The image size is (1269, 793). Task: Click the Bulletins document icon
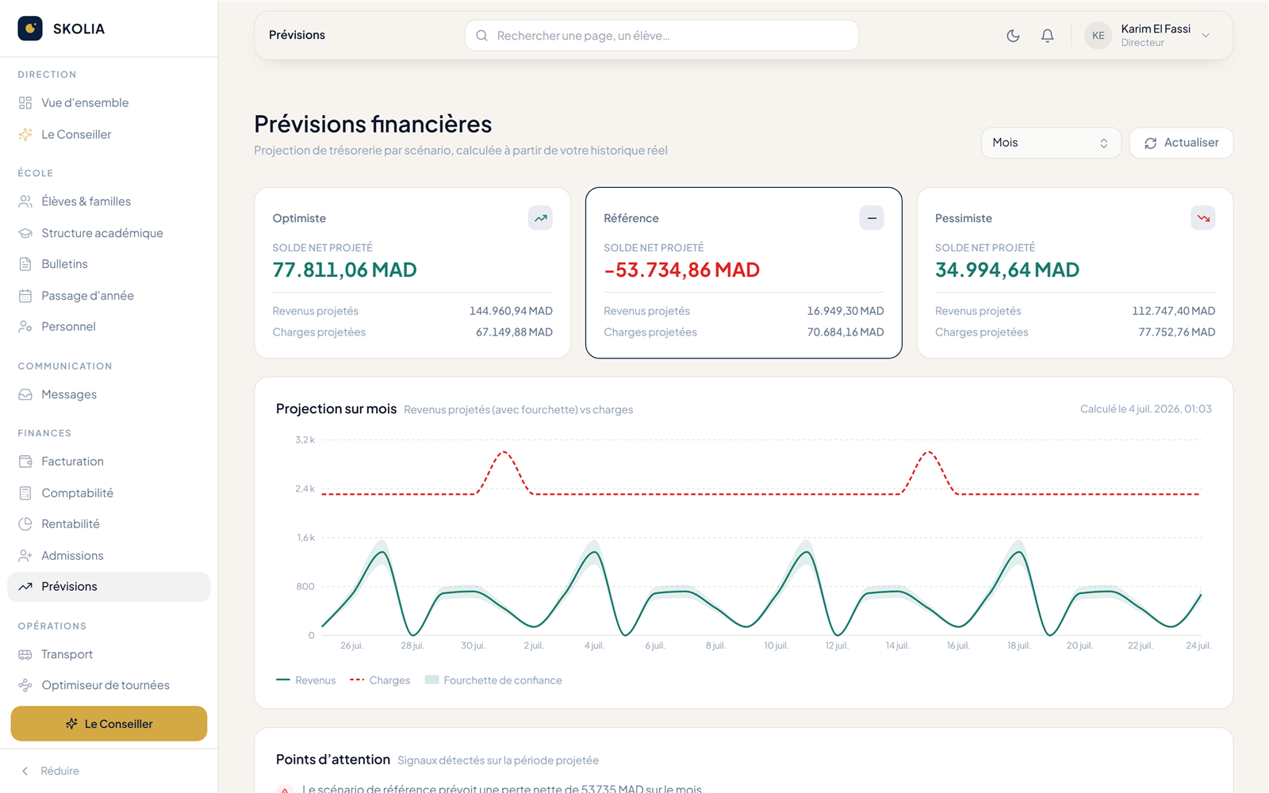pyautogui.click(x=25, y=264)
